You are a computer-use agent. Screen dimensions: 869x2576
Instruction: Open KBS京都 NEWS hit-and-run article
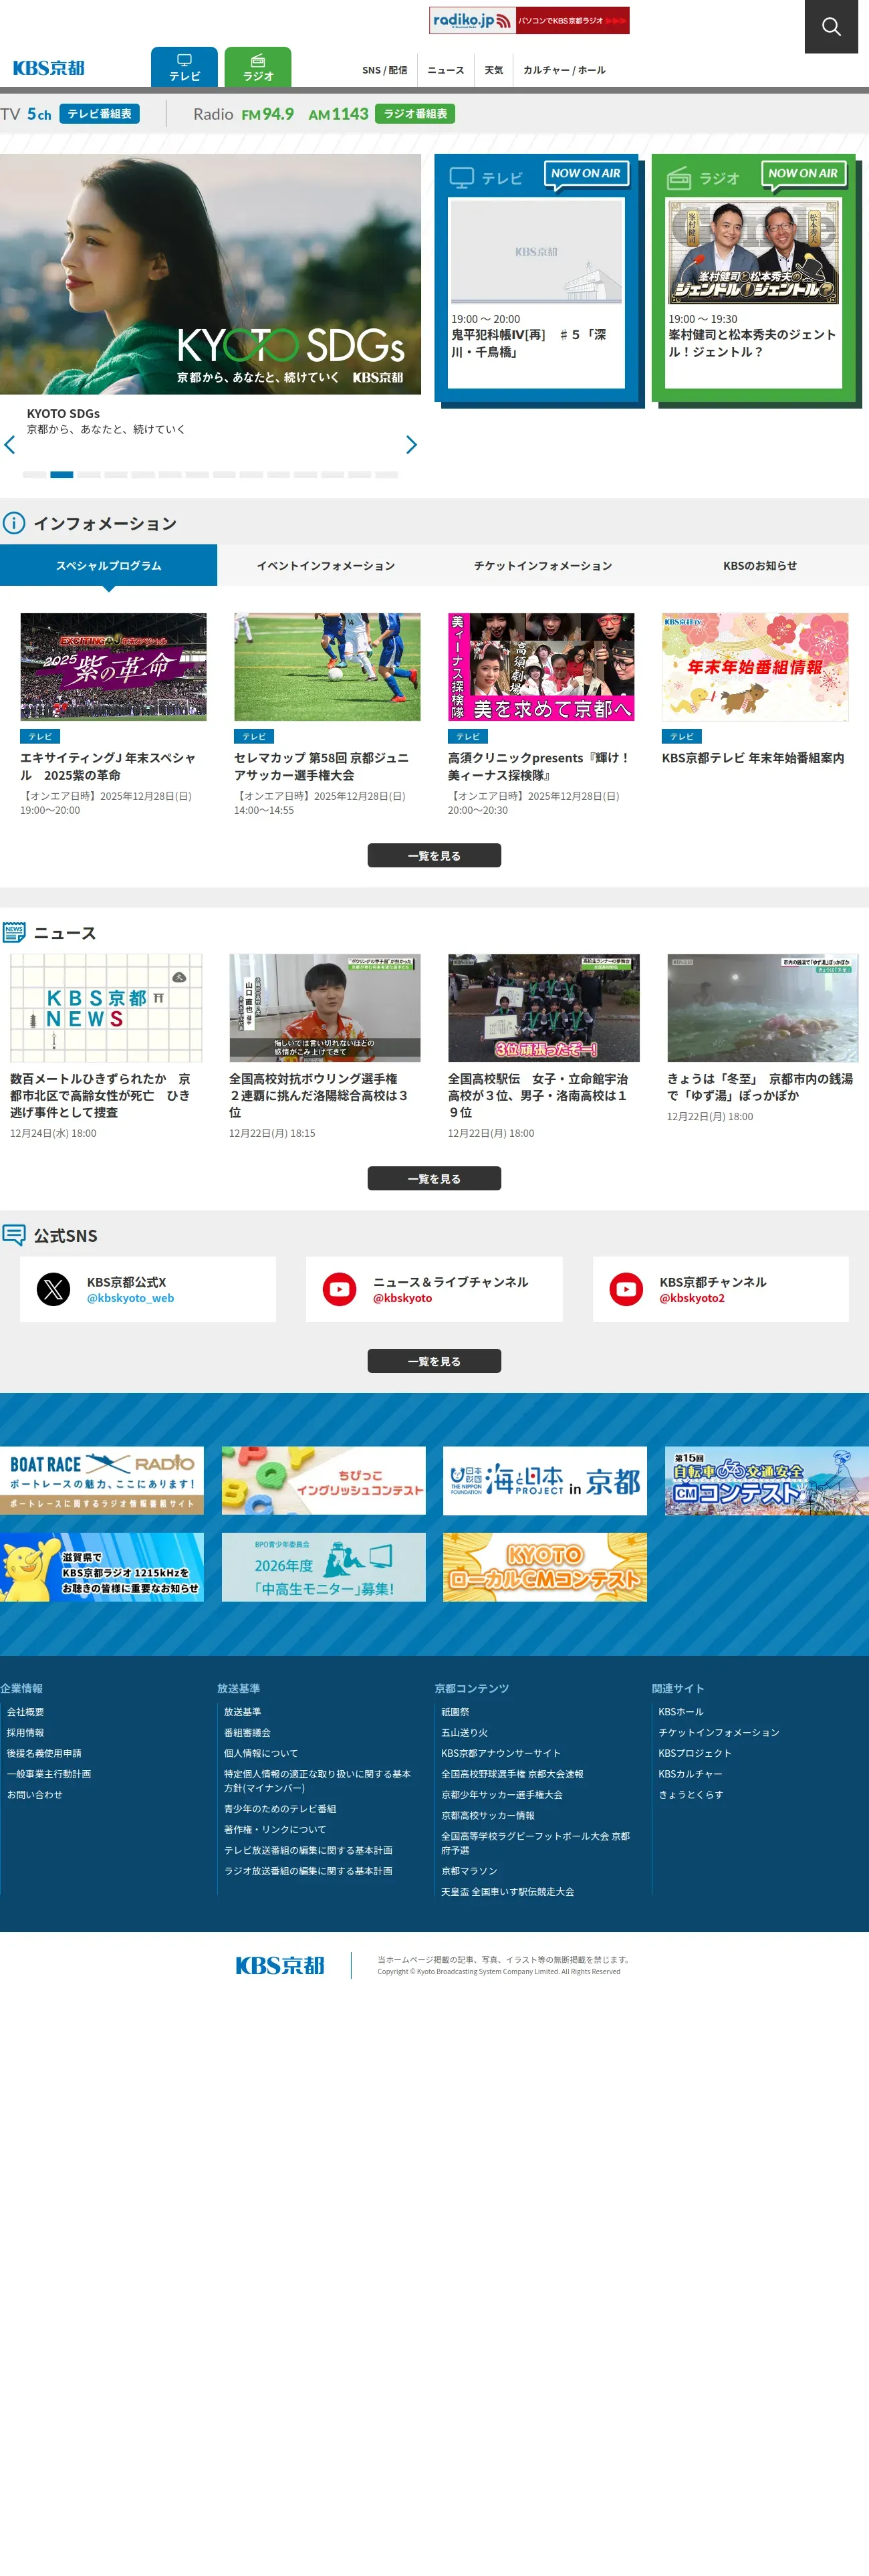point(106,1008)
